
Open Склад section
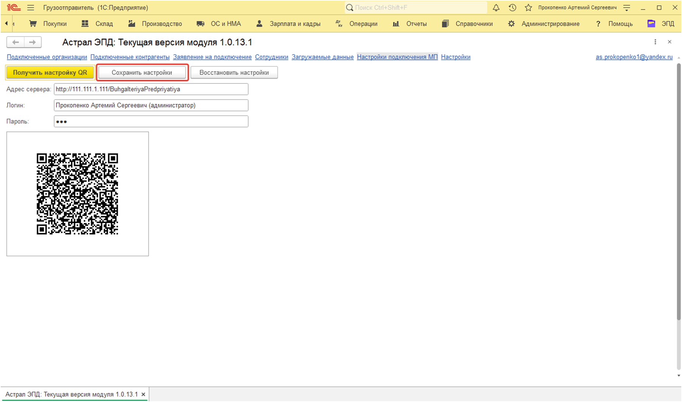104,24
